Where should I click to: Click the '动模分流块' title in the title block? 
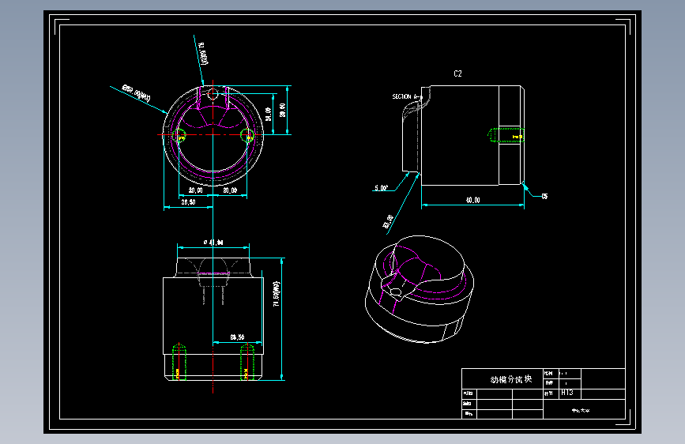510,379
